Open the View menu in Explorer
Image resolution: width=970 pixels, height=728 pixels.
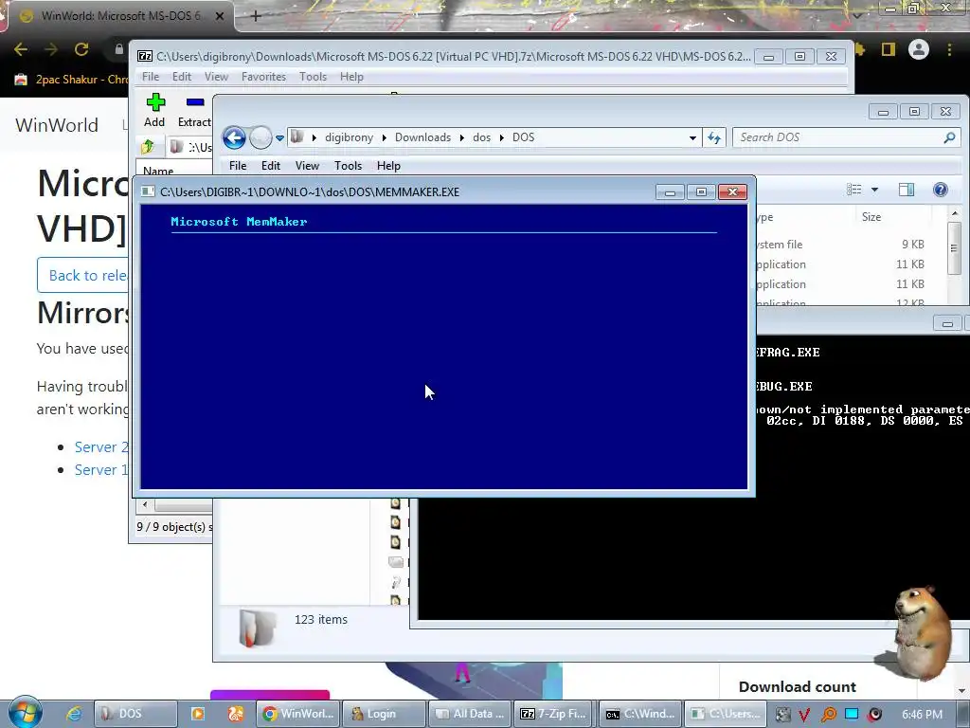[307, 165]
